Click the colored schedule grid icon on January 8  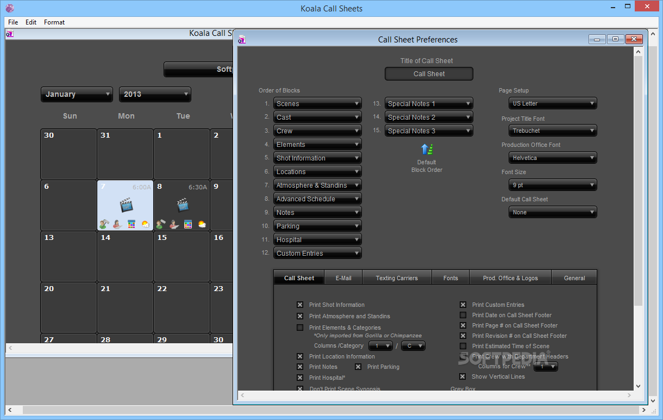pos(188,224)
